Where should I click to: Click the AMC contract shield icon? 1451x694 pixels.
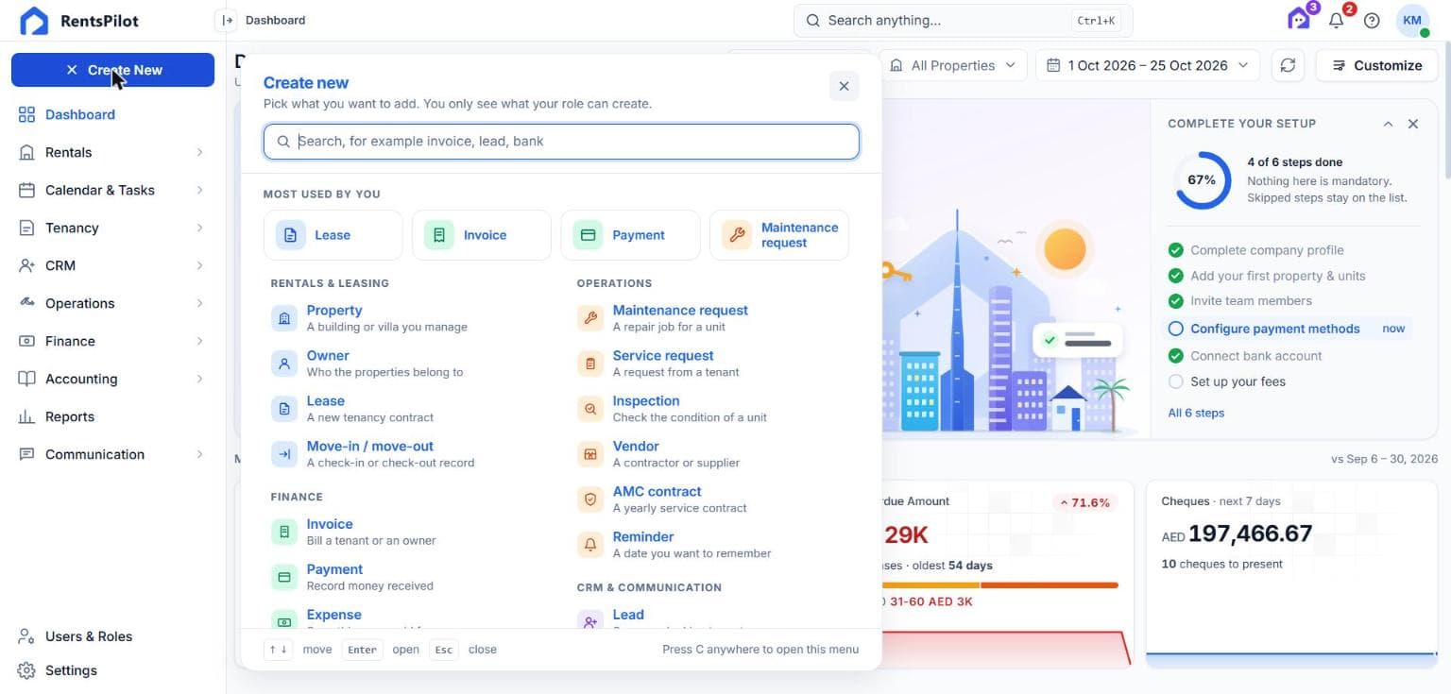click(x=590, y=499)
